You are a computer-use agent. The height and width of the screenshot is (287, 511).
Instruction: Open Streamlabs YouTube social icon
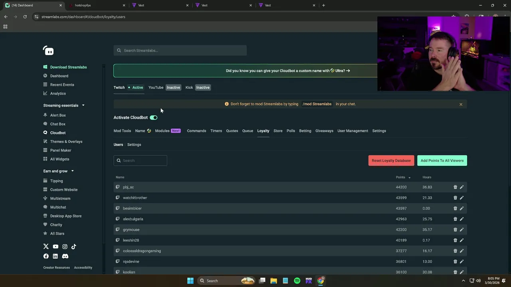55,247
